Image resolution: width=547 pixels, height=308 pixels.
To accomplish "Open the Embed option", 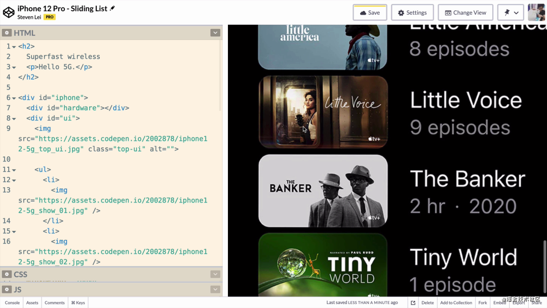I will tap(499, 303).
